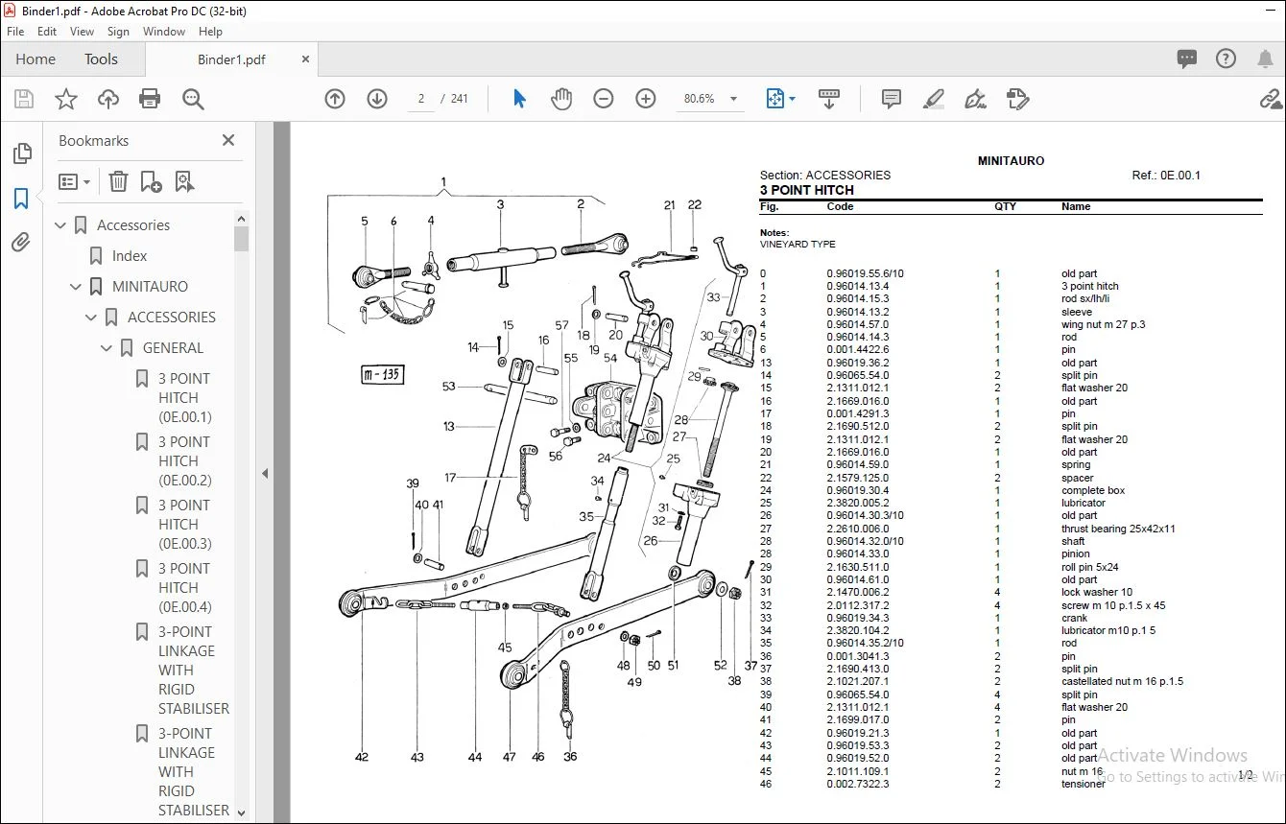This screenshot has height=824, width=1286.
Task: Open the find text magnifier tool
Action: tap(193, 99)
